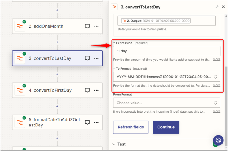Screen dimensions: 228x151
Task: Open three-dot menu for addOneMonth step
Action: point(96,26)
